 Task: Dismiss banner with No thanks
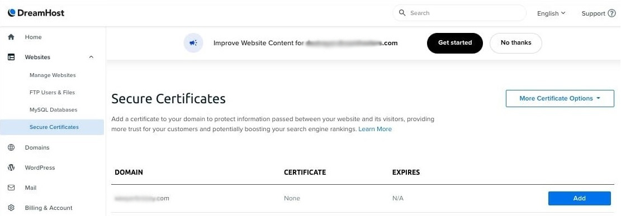[516, 43]
